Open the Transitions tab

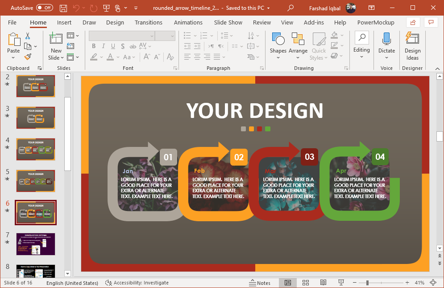pos(149,22)
